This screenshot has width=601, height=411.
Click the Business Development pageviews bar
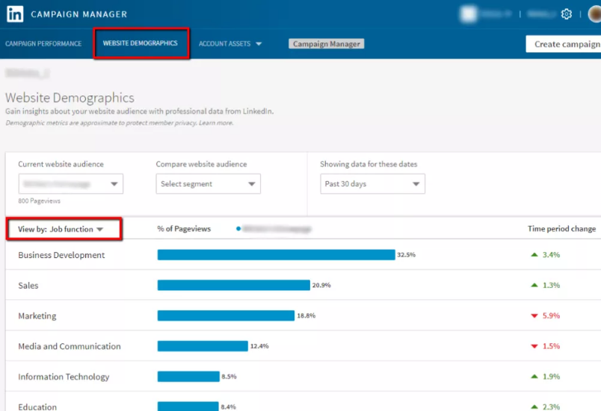pos(276,255)
